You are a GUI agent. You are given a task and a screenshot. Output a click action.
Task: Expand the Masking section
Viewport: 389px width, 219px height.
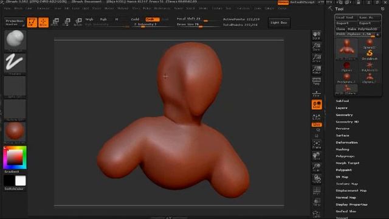(x=342, y=150)
